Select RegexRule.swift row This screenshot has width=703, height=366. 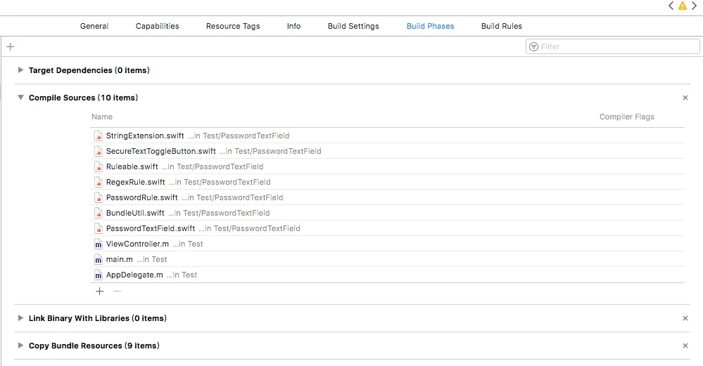click(x=387, y=182)
